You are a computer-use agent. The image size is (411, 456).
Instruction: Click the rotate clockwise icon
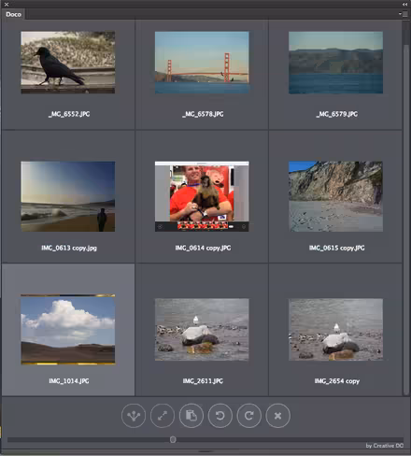pos(248,416)
